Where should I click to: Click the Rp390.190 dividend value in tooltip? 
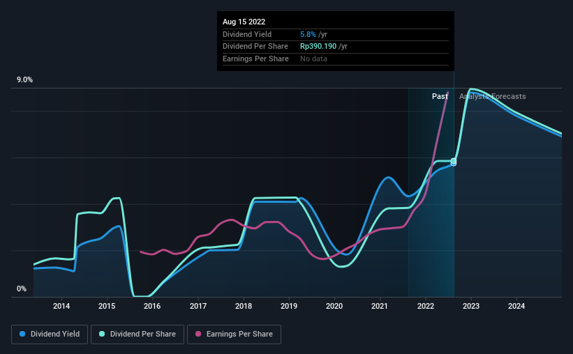(x=318, y=47)
